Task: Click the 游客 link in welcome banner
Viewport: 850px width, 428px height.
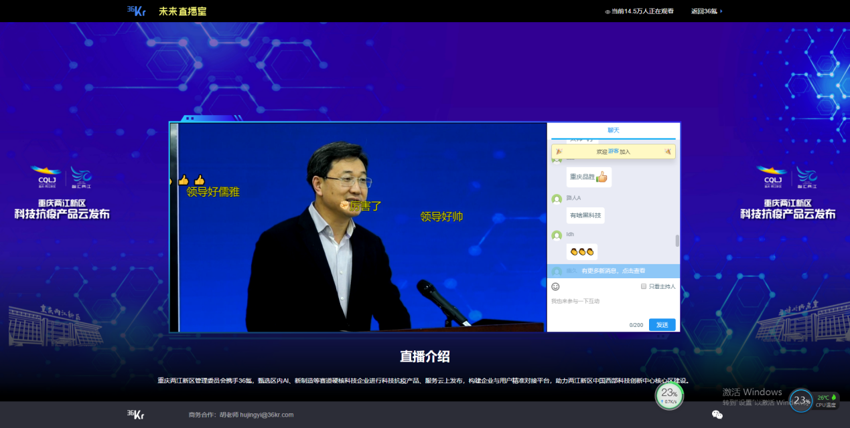Action: pyautogui.click(x=614, y=152)
